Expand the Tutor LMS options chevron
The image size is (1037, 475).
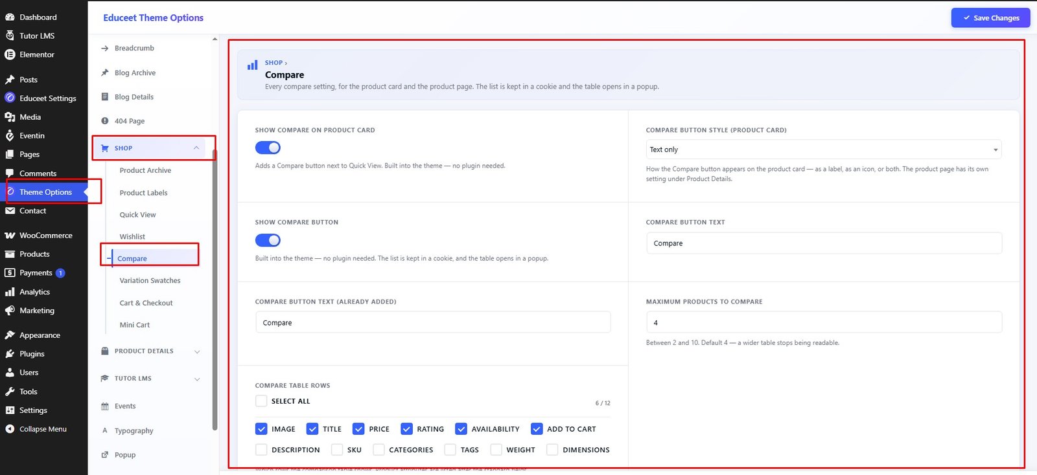[x=197, y=379]
